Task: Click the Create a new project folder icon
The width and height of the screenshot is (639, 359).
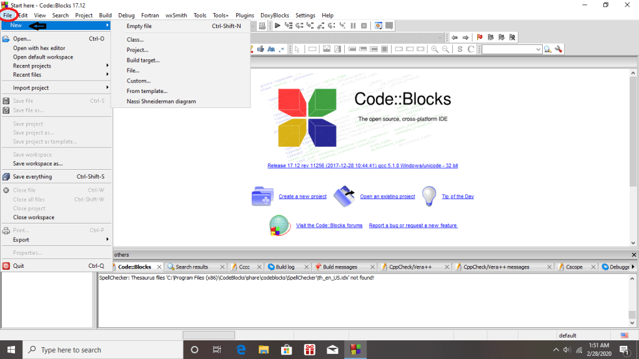Action: tap(262, 196)
